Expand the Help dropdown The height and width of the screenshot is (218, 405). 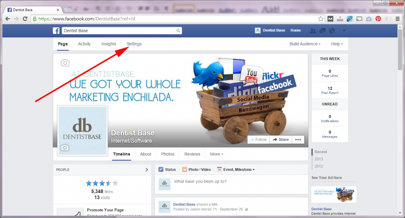pyautogui.click(x=337, y=44)
